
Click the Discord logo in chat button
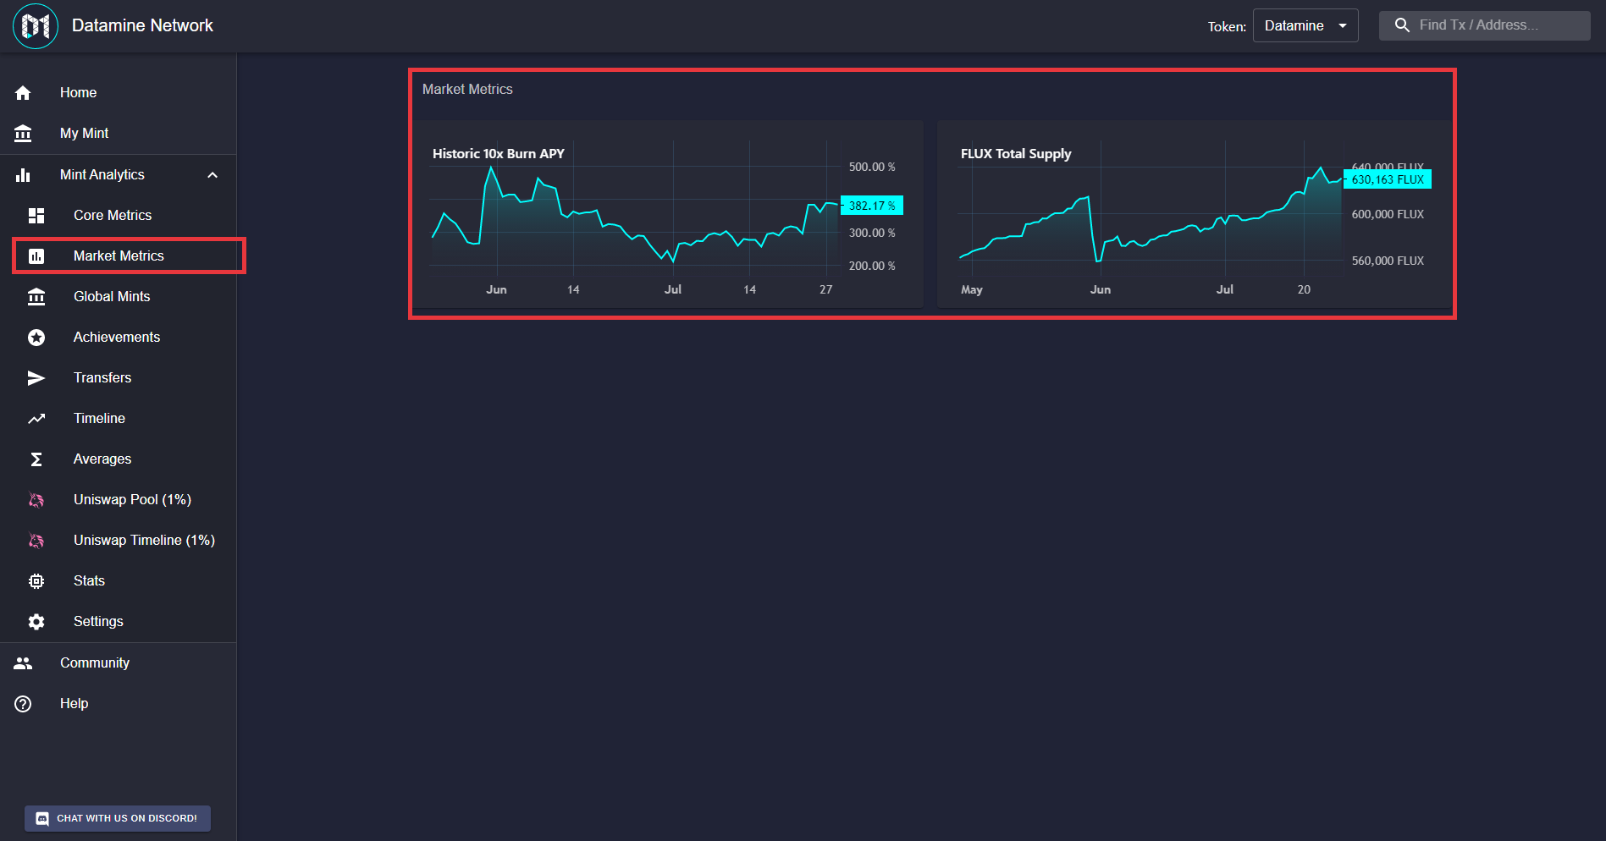(42, 819)
